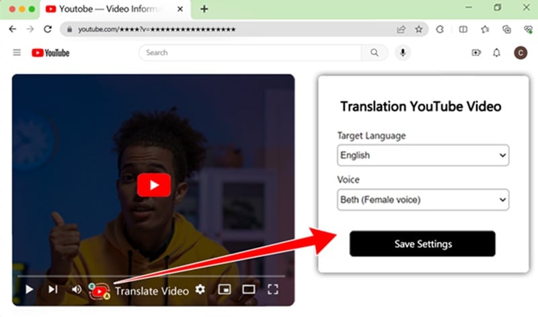
Task: Click the video thumbnail area
Action: coord(153,190)
